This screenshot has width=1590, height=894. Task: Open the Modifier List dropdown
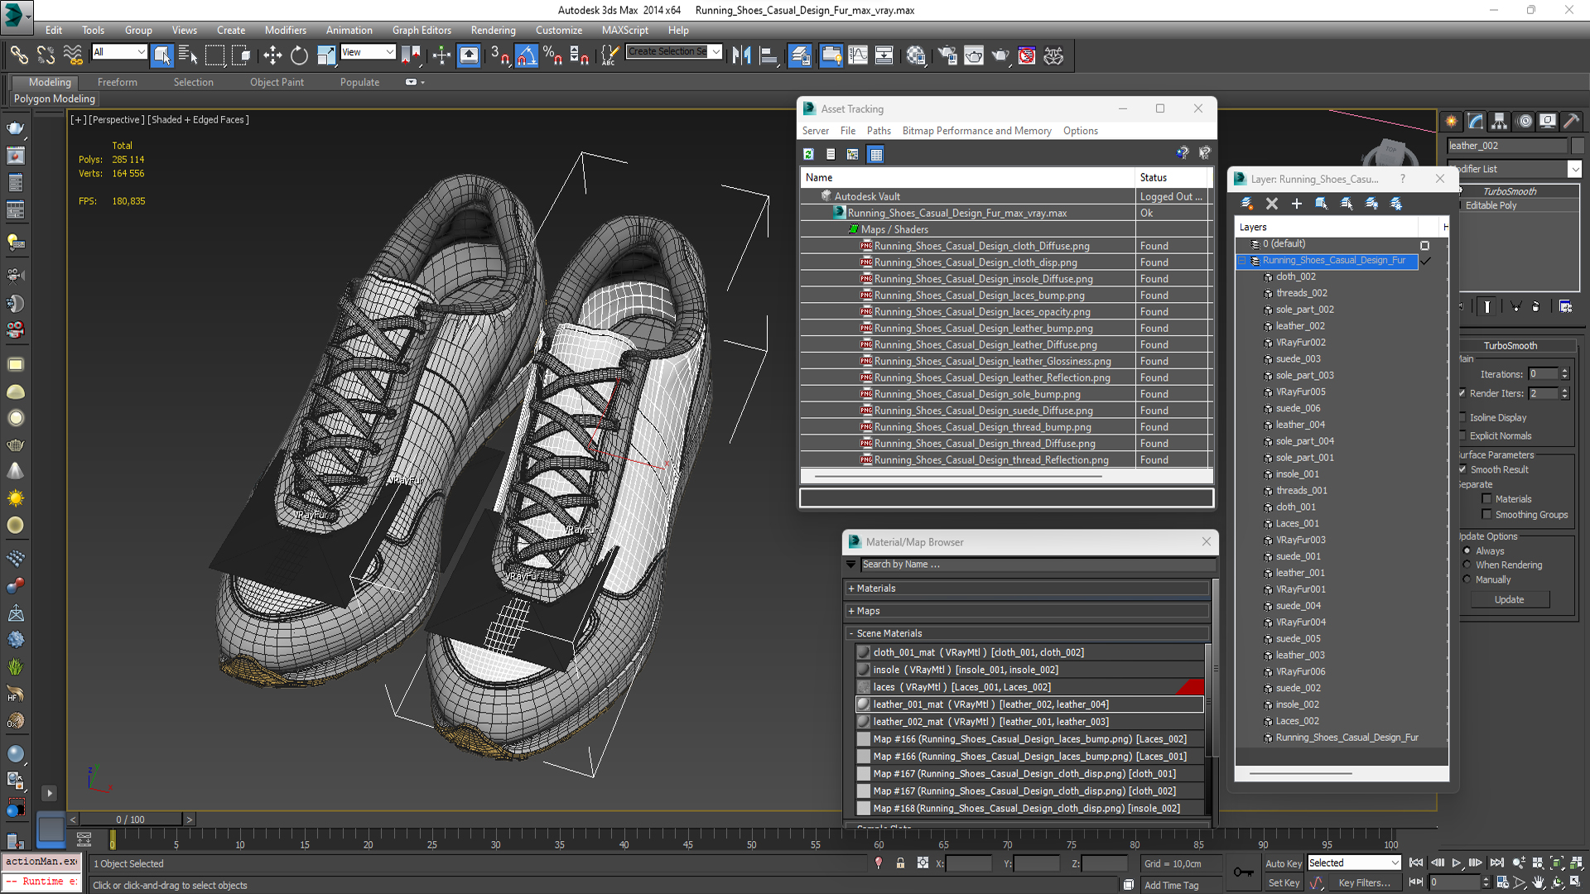pos(1574,169)
